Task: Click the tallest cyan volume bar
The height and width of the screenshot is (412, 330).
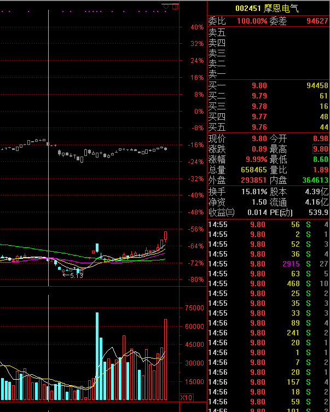Action: pyautogui.click(x=97, y=356)
